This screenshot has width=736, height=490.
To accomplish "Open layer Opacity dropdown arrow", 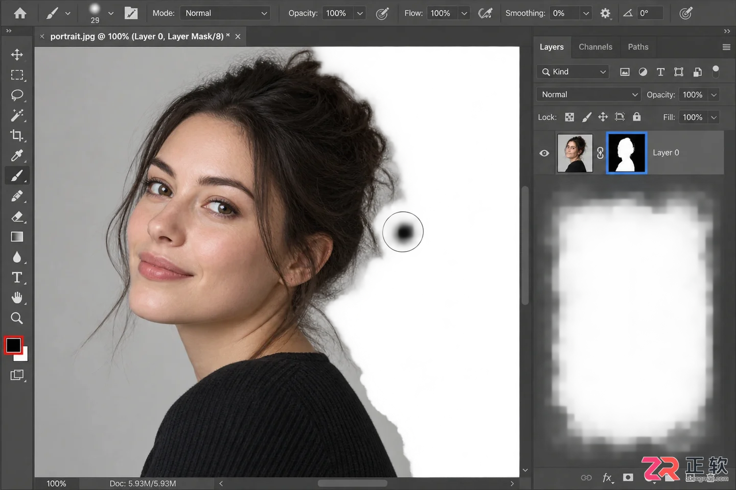I will [714, 95].
